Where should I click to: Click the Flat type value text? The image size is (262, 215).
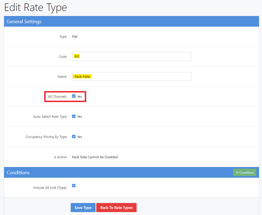point(75,37)
